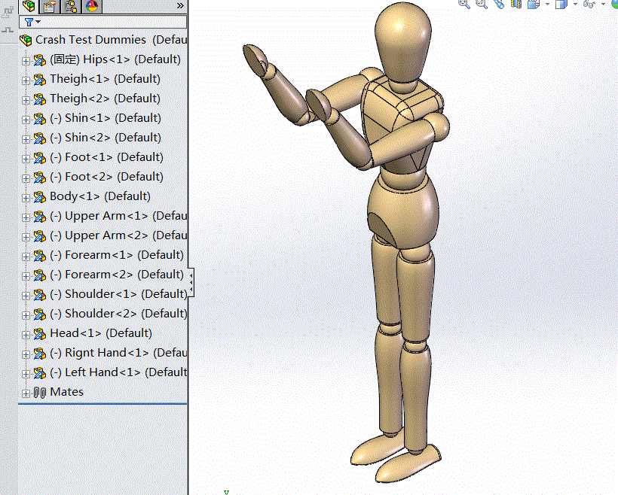Image resolution: width=618 pixels, height=495 pixels.
Task: Expand the Hips<1> component node
Action: click(26, 61)
